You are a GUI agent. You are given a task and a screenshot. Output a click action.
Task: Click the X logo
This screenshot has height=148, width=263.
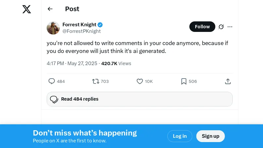27,9
